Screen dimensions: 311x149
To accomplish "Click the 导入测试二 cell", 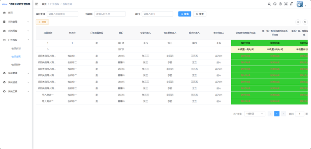I will pos(48,101).
